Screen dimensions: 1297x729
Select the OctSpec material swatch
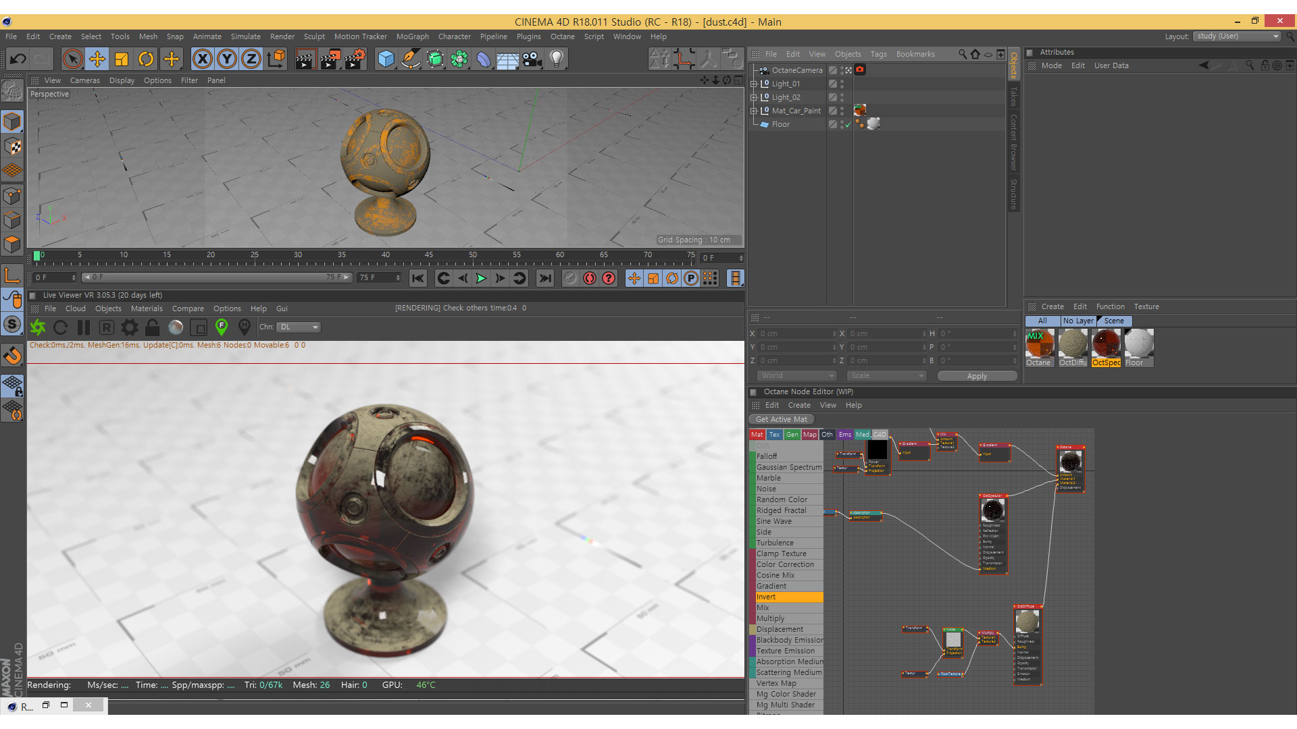tap(1106, 348)
